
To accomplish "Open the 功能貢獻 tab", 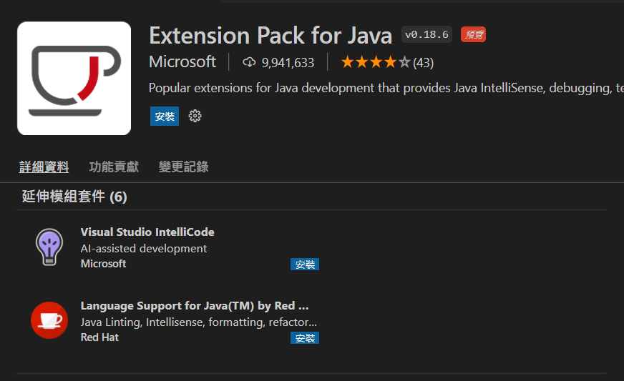I will pyautogui.click(x=114, y=167).
